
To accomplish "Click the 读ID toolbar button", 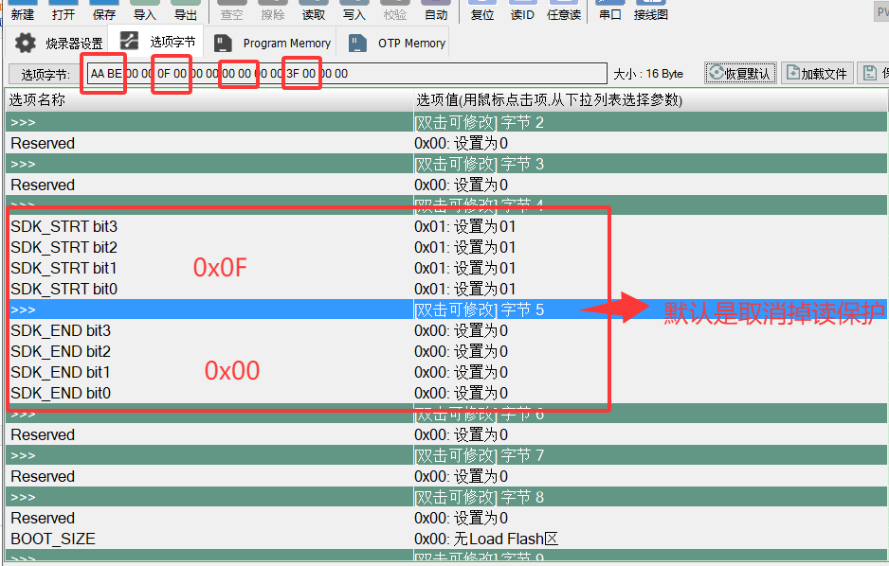I will coord(522,10).
